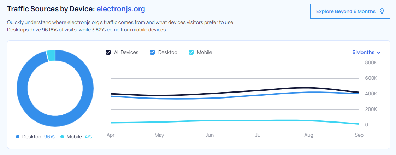Toggle the All Devices checkbox
This screenshot has height=155, width=396.
108,52
